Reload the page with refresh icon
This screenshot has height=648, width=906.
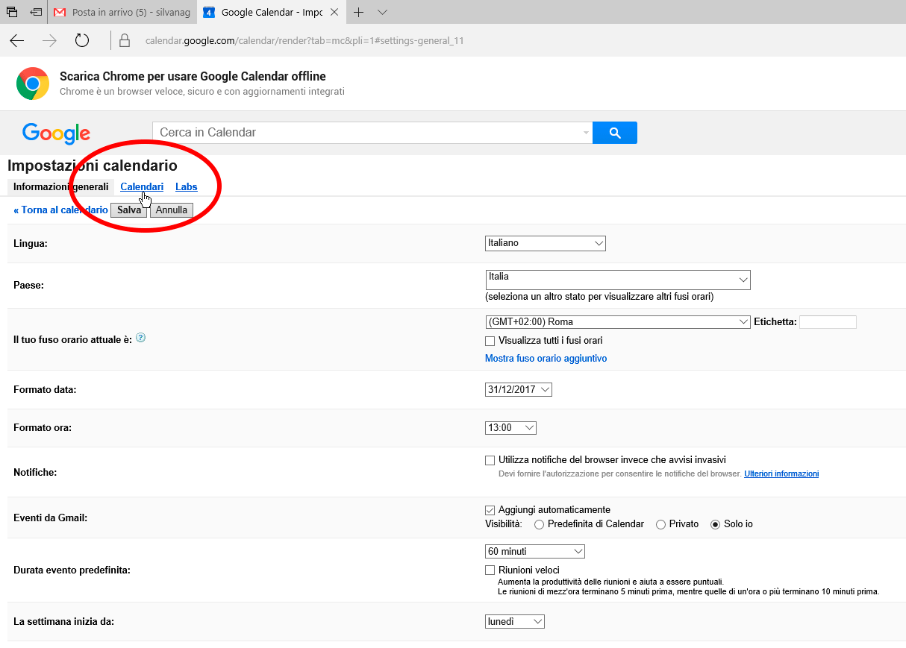coord(82,40)
